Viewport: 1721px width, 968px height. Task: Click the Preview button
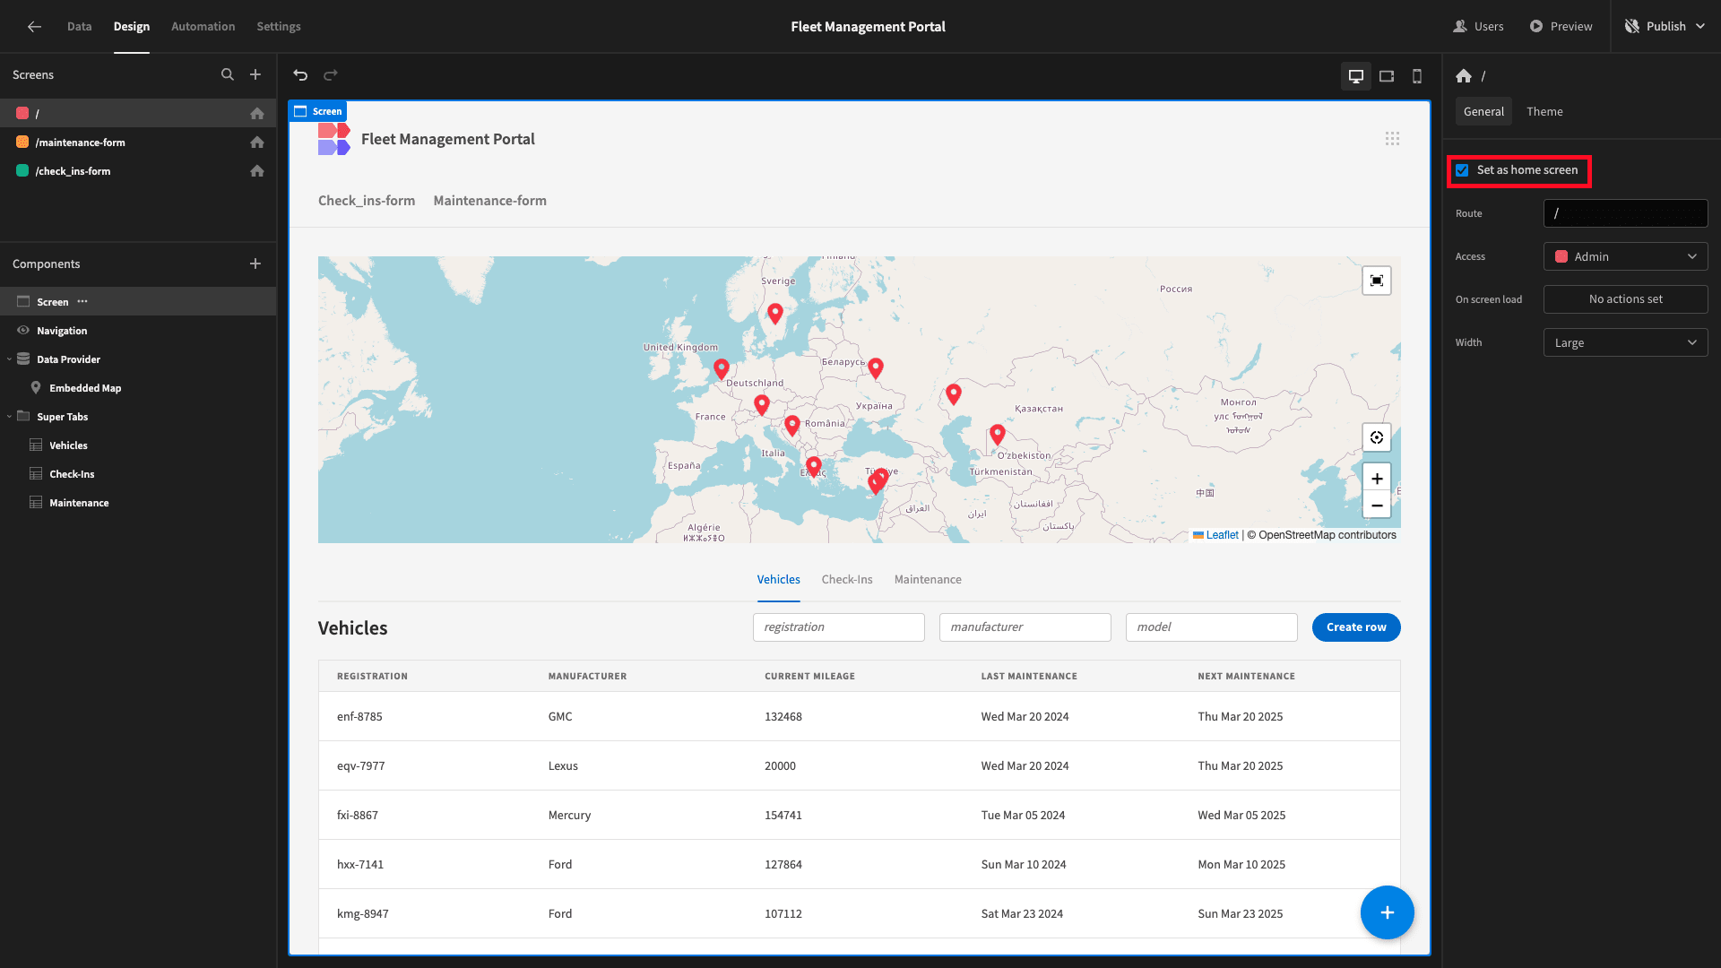point(1561,26)
